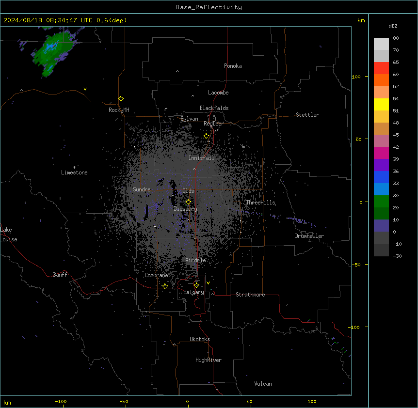This screenshot has width=418, height=408.
Task: Click the Banff label
Action: (60, 275)
